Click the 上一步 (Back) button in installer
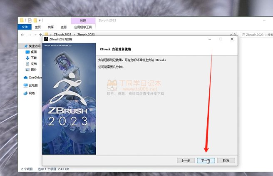The image size is (273, 176). point(186,161)
